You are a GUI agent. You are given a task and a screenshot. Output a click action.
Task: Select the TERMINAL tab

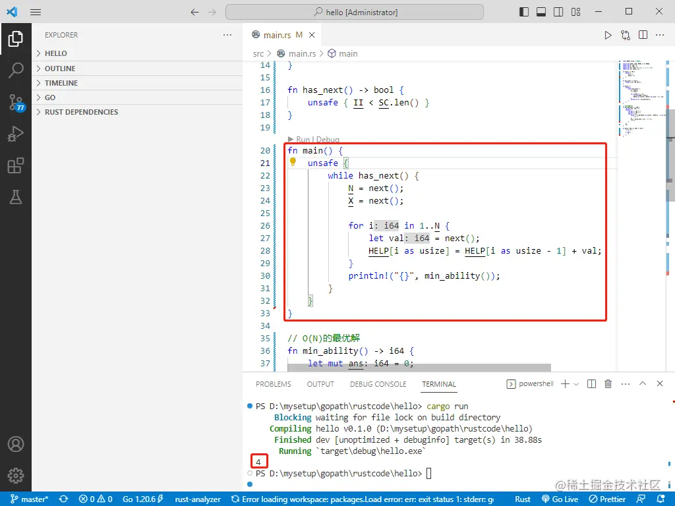(438, 384)
